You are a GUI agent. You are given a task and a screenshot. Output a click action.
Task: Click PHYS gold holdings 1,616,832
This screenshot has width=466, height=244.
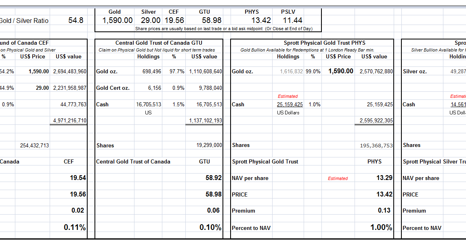(x=291, y=71)
